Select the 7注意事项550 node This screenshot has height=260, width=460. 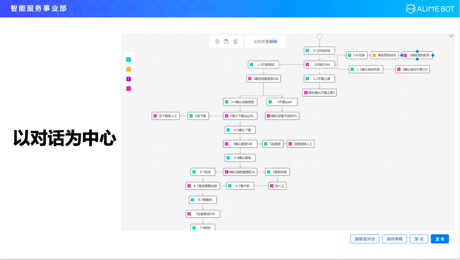(203, 214)
